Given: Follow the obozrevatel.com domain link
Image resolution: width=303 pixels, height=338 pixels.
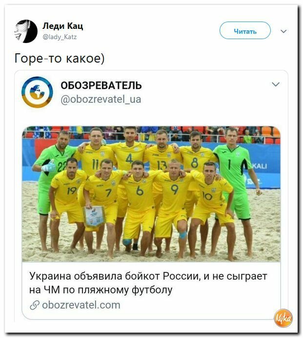Looking at the screenshot, I should tap(81, 305).
